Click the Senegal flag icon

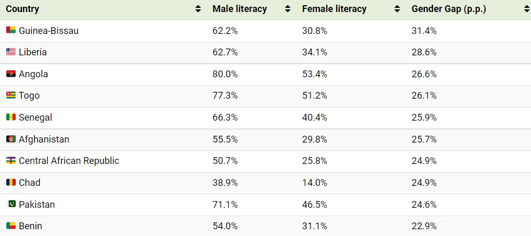pos(11,117)
